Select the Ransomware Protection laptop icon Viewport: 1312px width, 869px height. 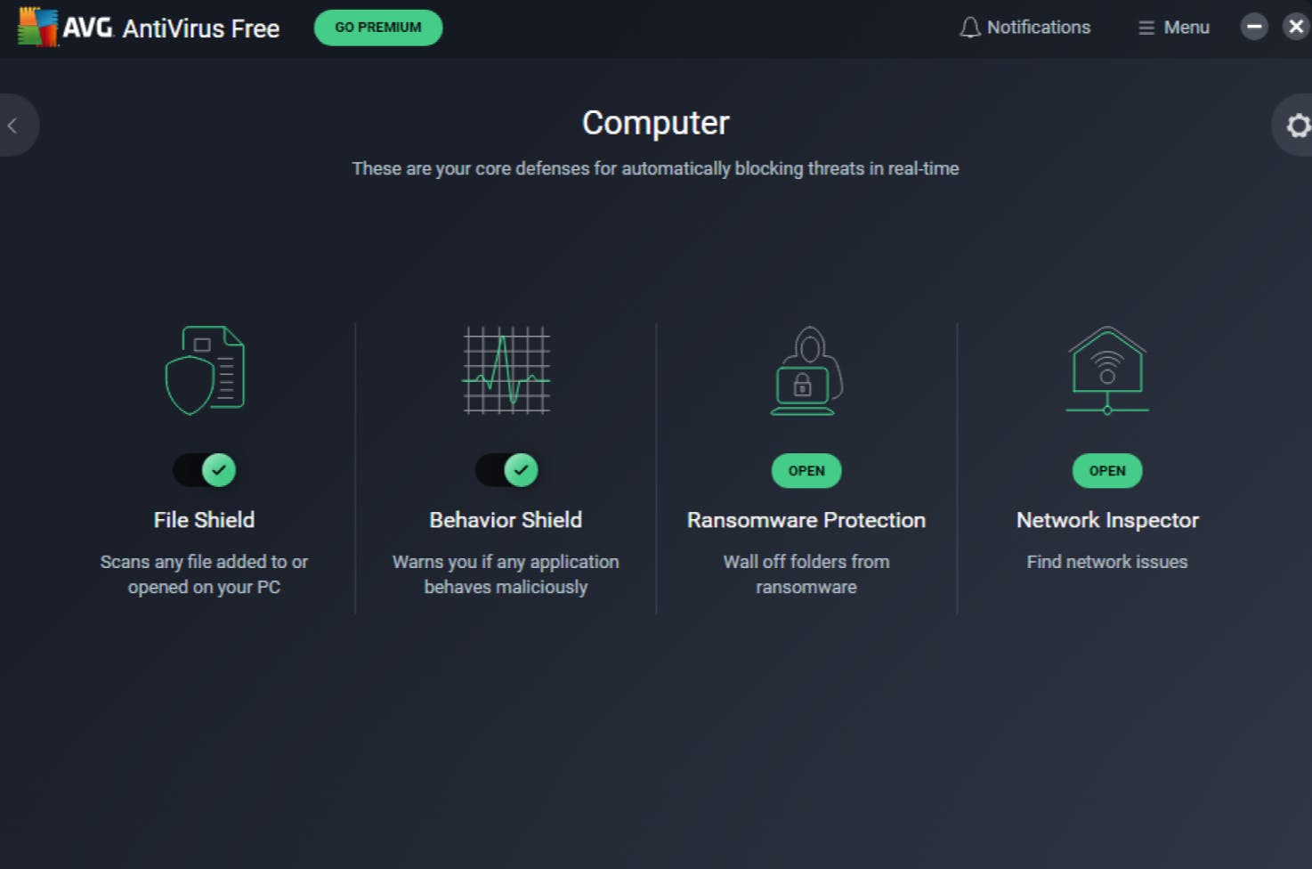(x=806, y=370)
